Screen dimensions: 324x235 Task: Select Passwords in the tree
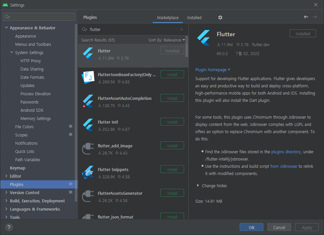(29, 102)
